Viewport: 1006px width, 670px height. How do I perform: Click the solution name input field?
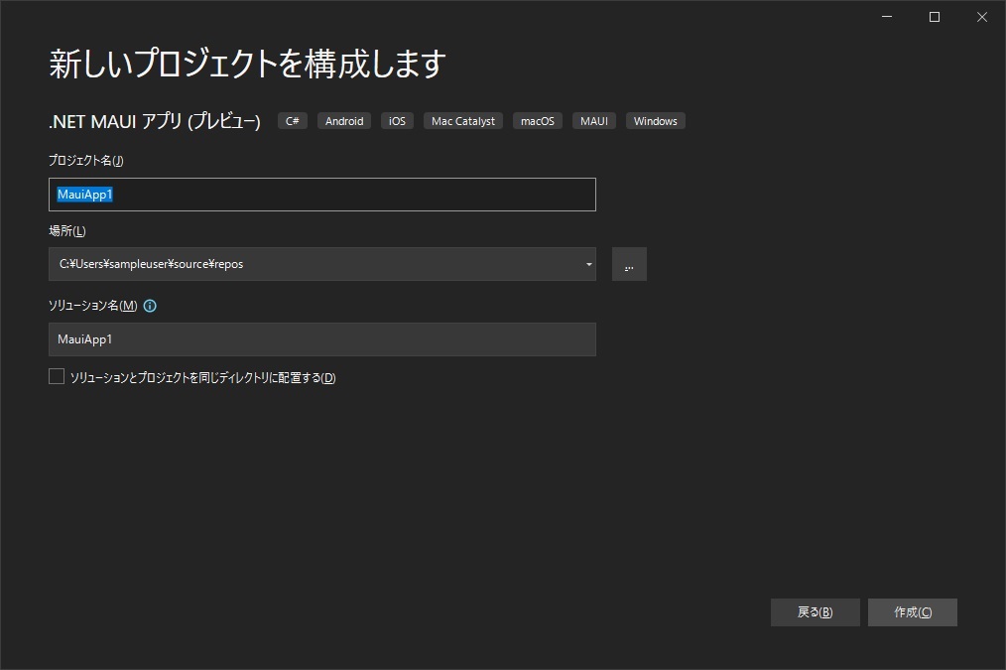click(322, 339)
